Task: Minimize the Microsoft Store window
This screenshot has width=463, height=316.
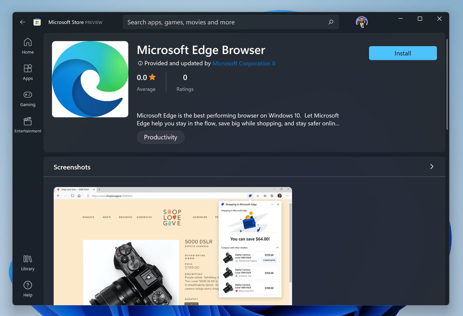Action: pyautogui.click(x=400, y=18)
